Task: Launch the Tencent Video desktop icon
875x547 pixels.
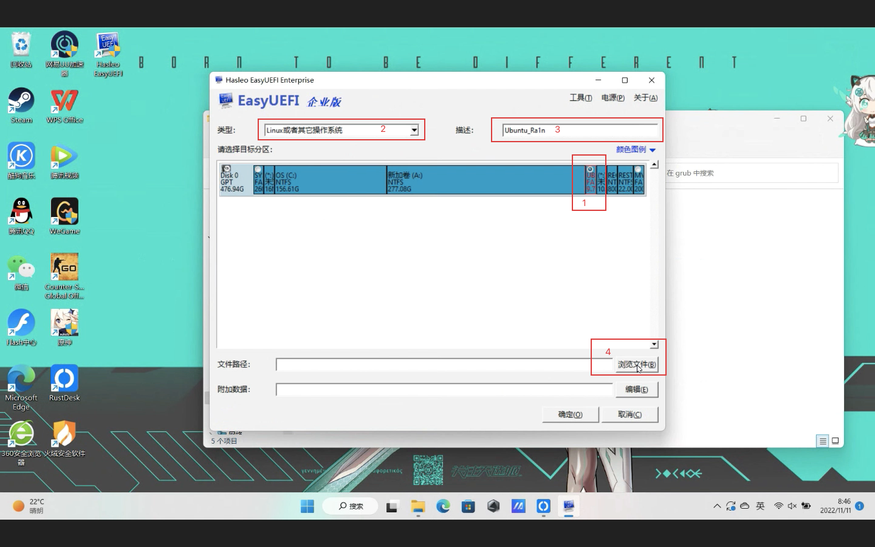Action: point(64,161)
